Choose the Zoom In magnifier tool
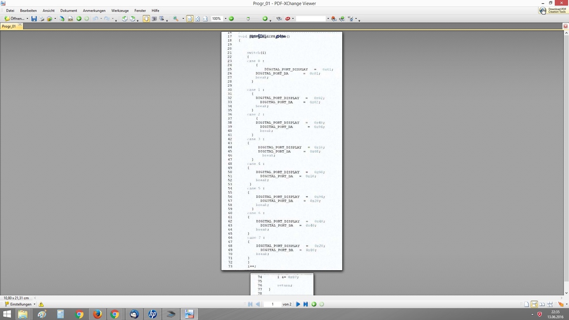The height and width of the screenshot is (320, 569). (175, 18)
